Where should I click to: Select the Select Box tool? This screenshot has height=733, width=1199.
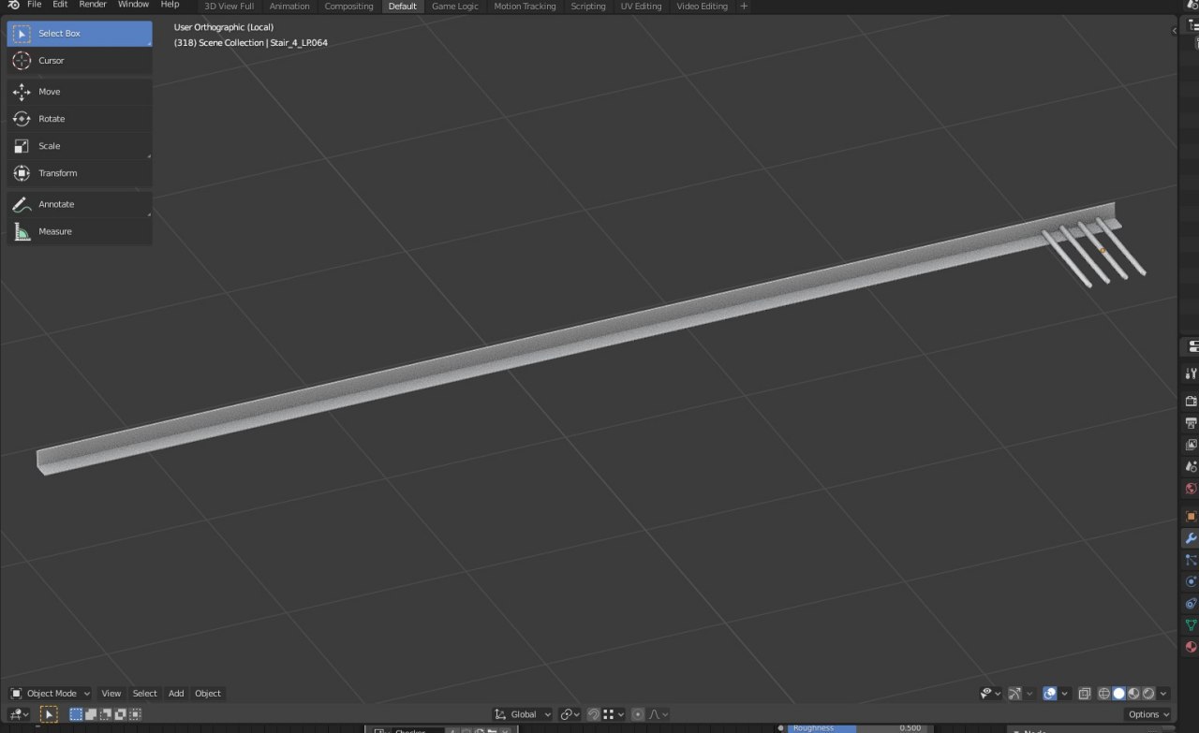(79, 34)
